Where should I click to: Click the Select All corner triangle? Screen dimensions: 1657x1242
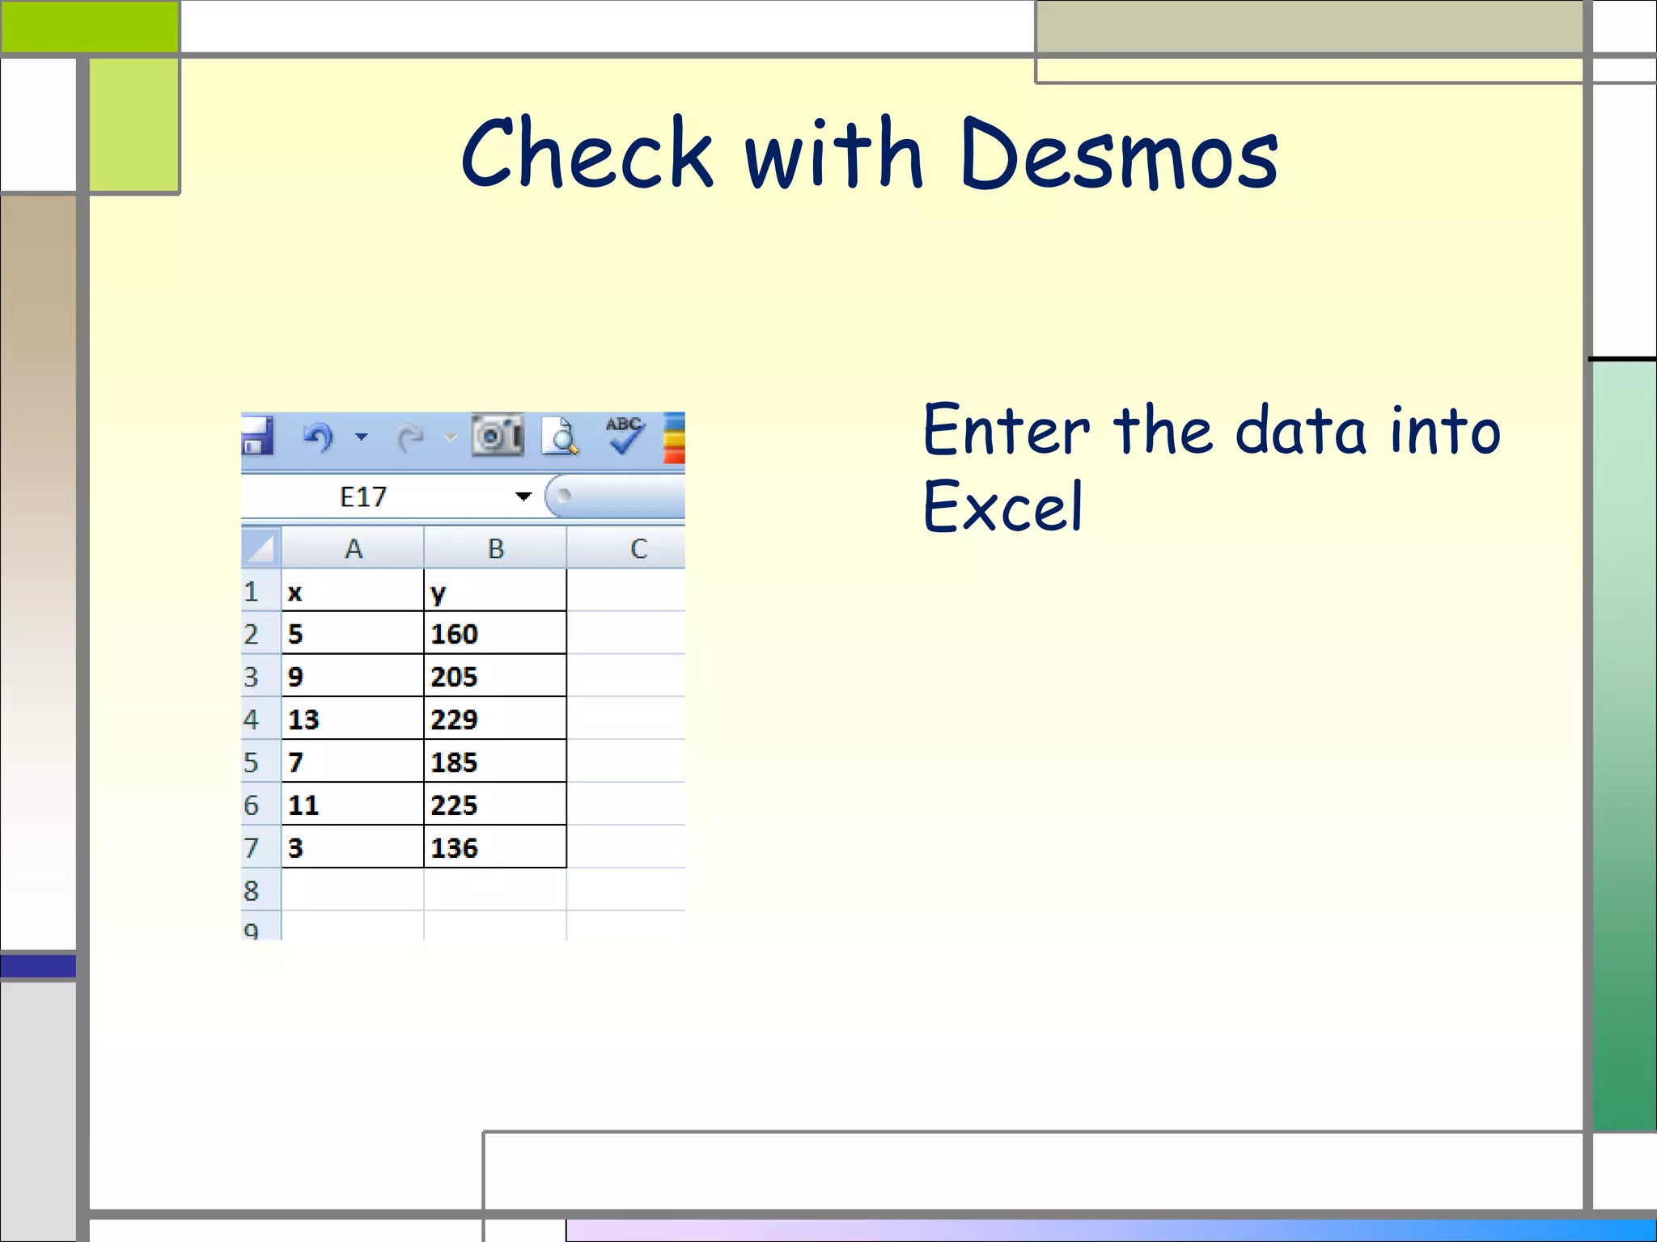[261, 548]
